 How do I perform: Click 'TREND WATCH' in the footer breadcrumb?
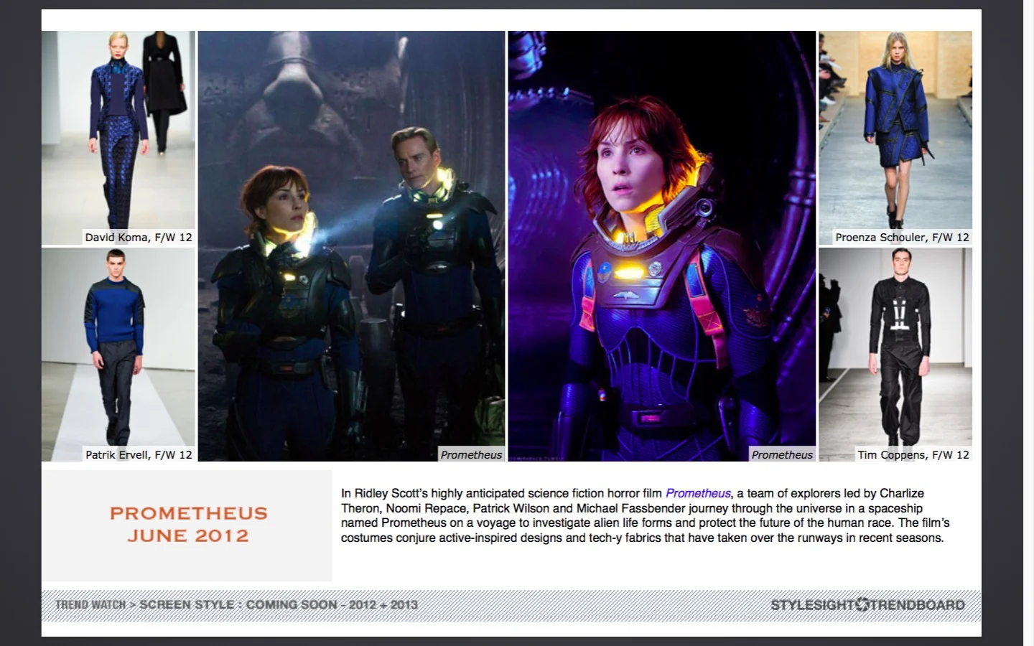point(90,604)
